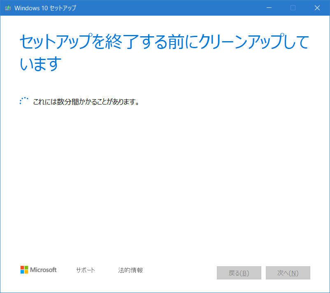
Task: Click the maximize button in title bar
Action: coord(293,8)
